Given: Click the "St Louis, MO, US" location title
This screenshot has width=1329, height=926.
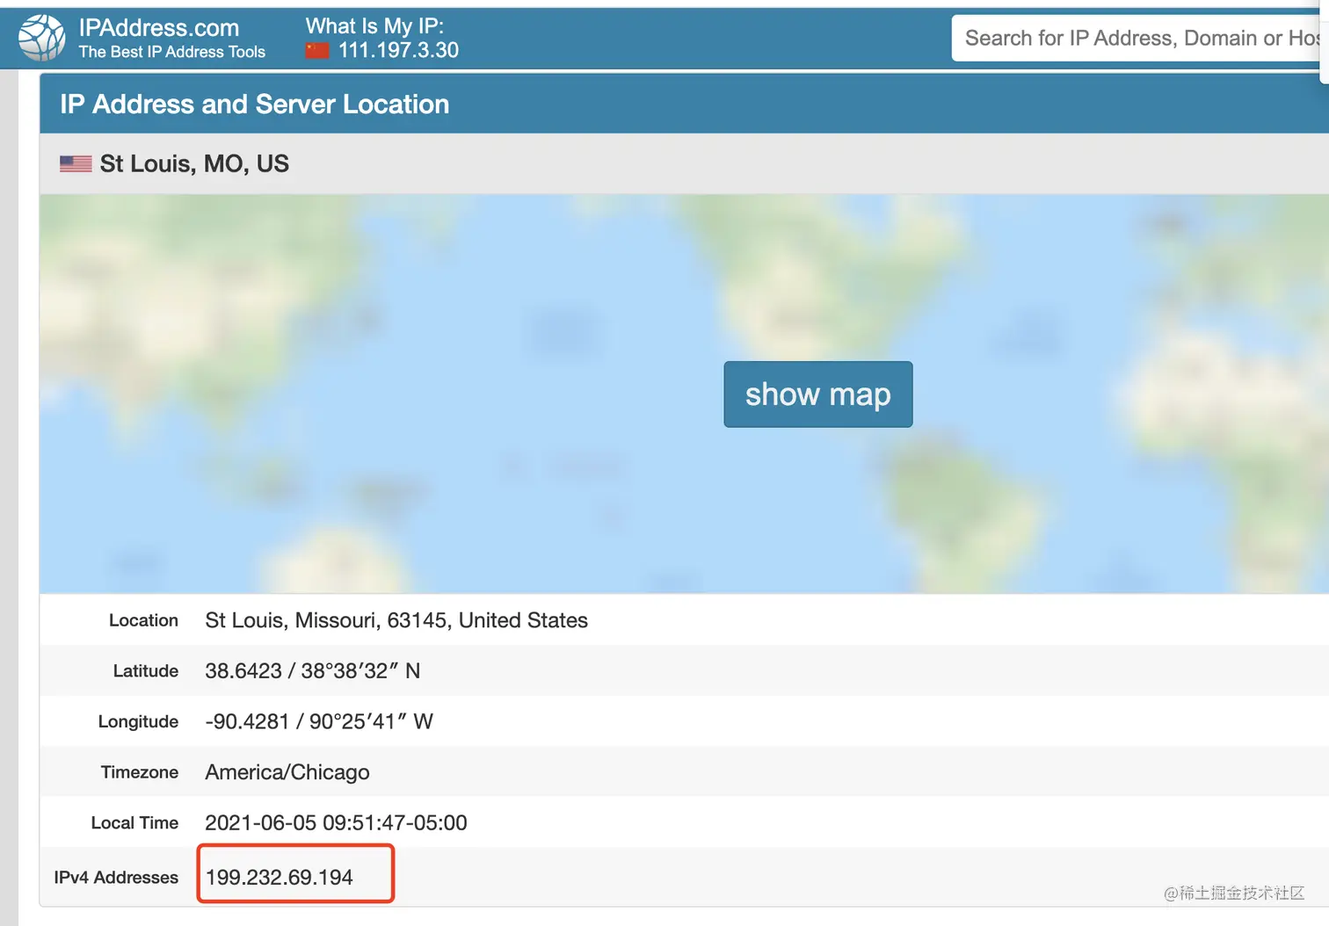Looking at the screenshot, I should tap(194, 163).
